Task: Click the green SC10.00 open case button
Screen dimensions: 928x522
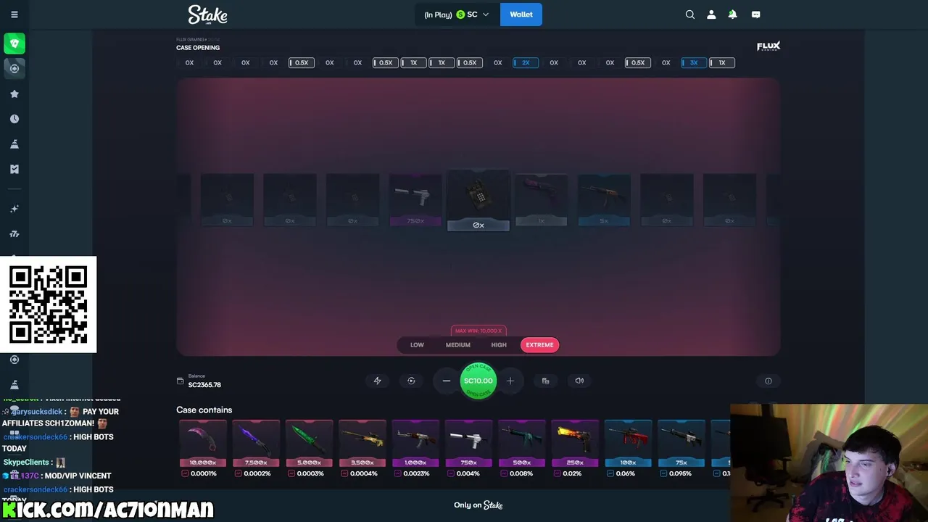Action: pyautogui.click(x=478, y=381)
